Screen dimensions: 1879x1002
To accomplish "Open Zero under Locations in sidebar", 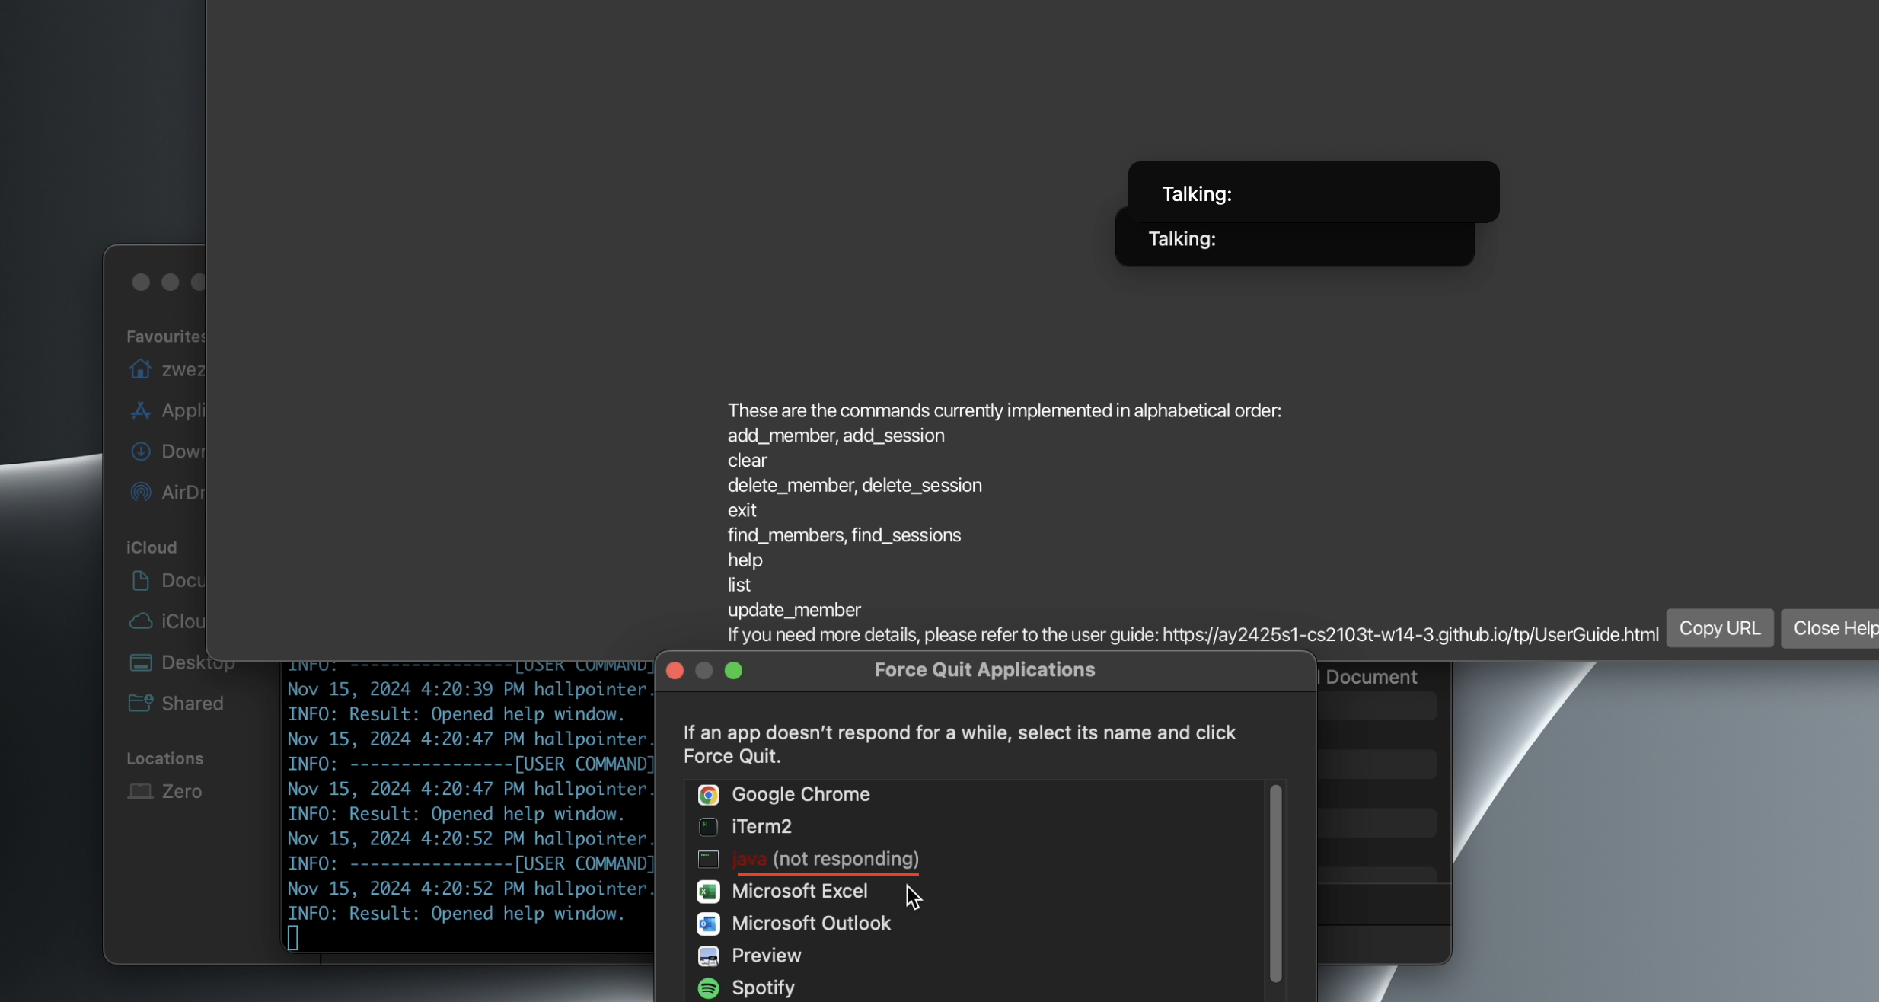I will click(x=180, y=791).
